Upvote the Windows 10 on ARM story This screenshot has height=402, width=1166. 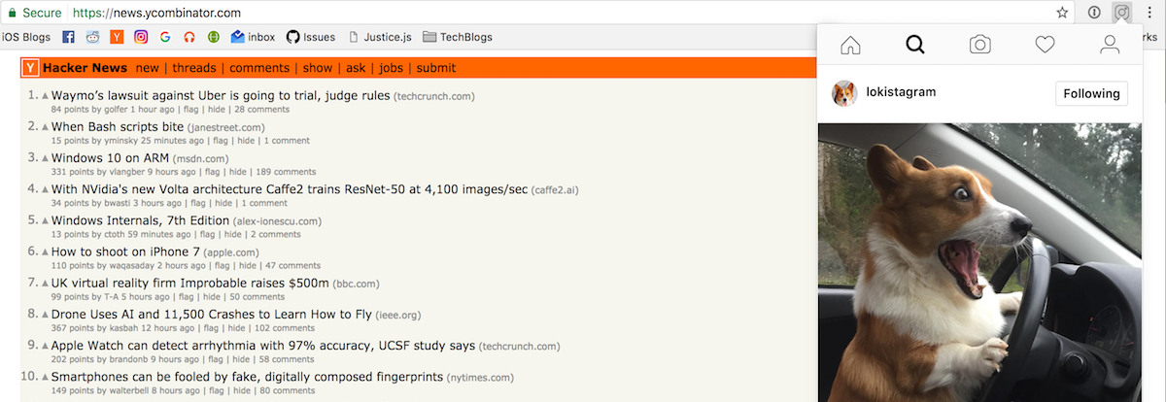(x=45, y=158)
